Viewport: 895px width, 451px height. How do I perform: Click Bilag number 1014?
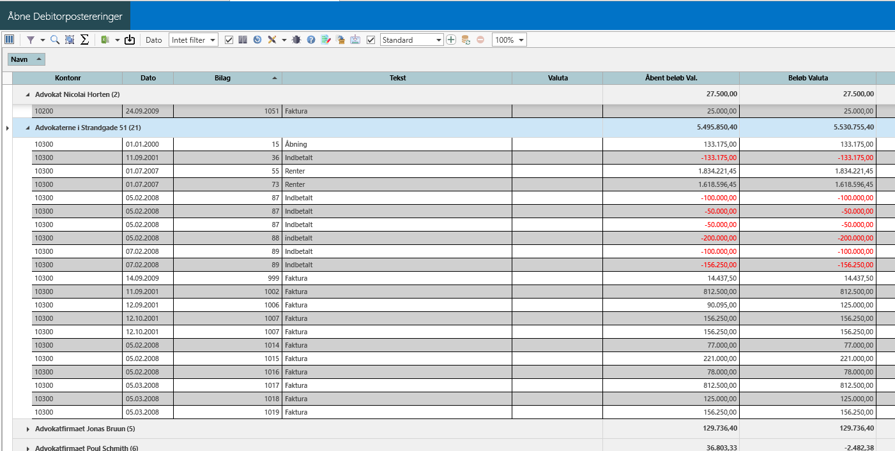[272, 345]
